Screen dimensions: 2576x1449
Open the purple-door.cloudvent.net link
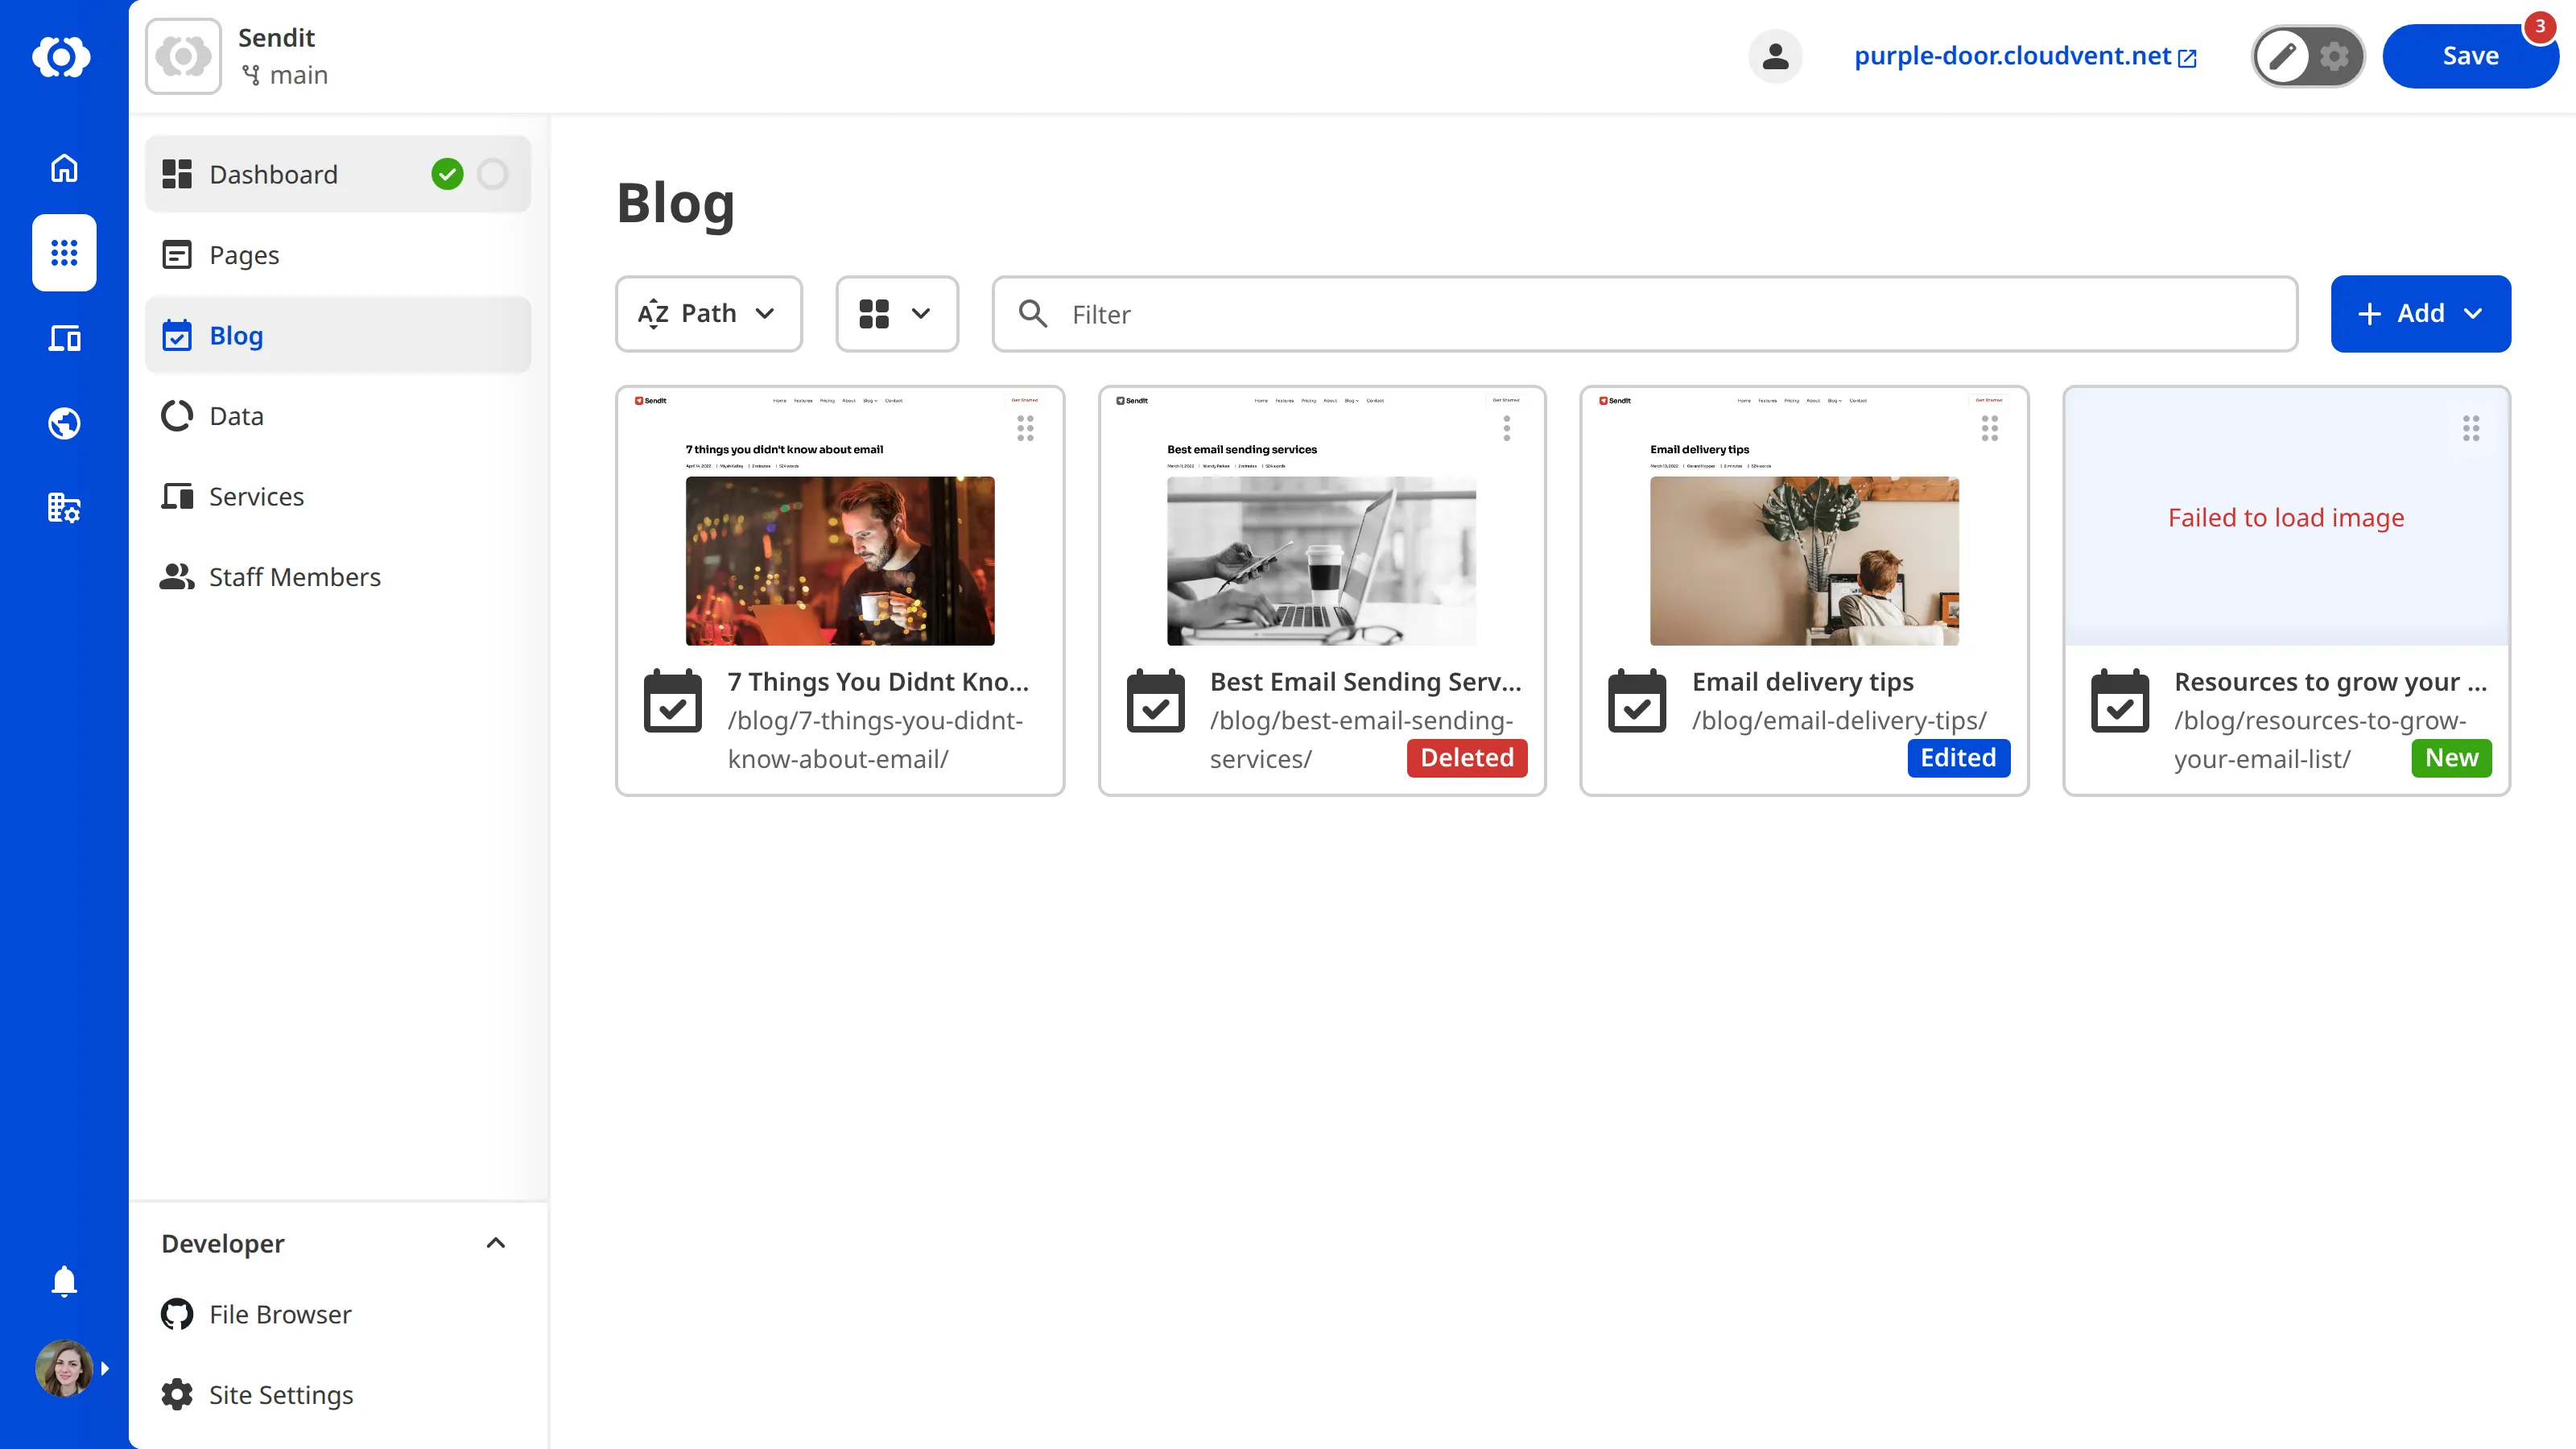(x=2012, y=56)
